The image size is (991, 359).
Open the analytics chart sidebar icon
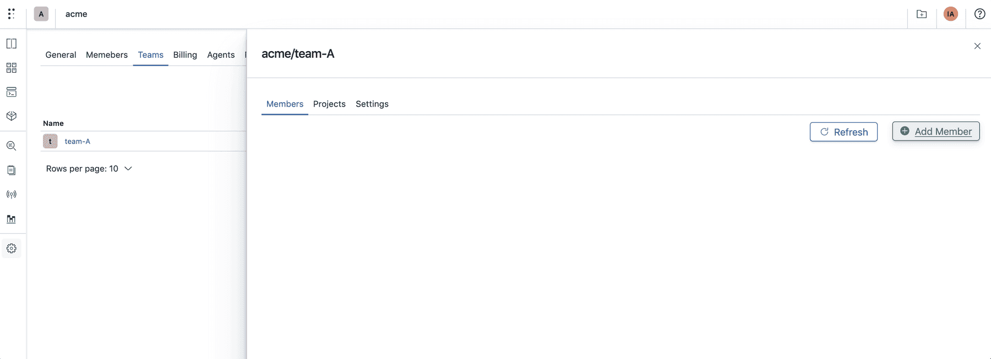click(x=11, y=219)
